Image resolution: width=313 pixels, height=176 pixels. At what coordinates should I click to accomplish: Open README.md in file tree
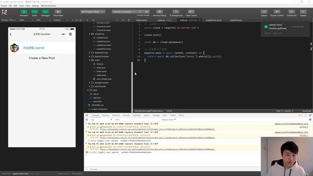click(97, 105)
